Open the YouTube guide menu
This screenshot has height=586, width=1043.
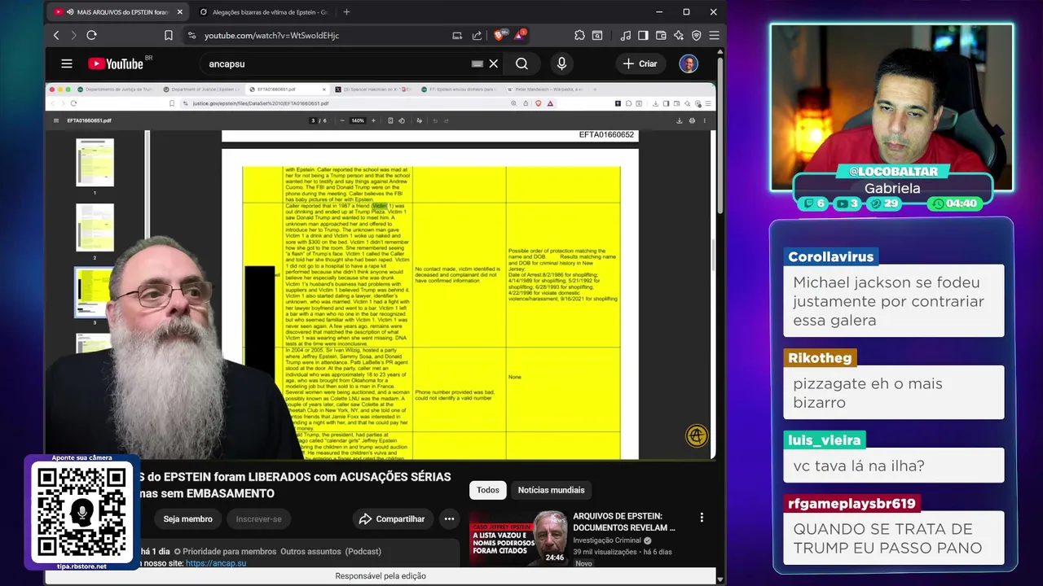tap(67, 63)
